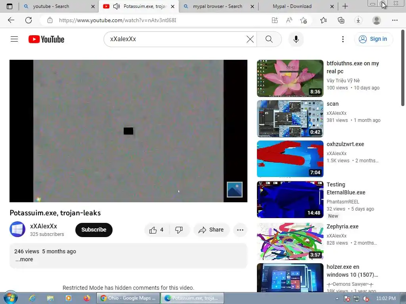
Task: Go back to the previous page
Action: tap(11, 20)
